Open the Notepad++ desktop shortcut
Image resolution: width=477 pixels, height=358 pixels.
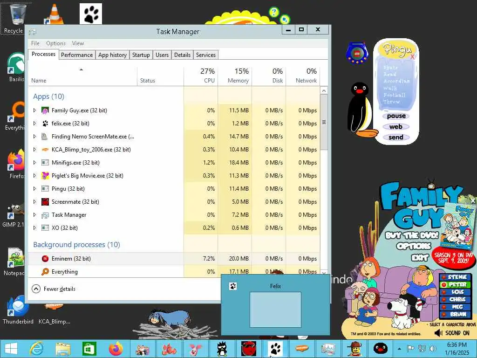(x=14, y=262)
